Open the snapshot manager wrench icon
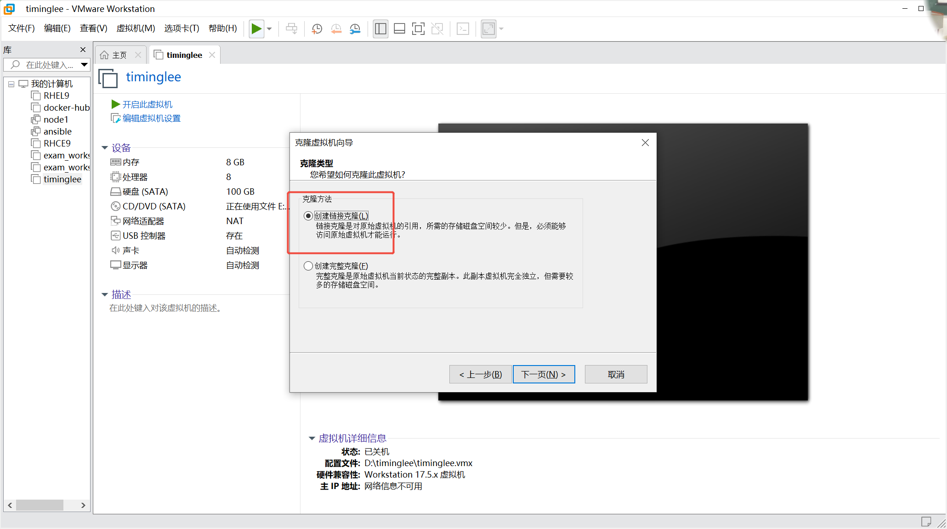Screen dimensions: 947x529 [355, 29]
